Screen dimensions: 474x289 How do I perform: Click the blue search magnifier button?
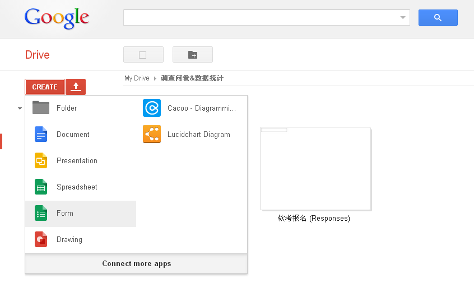[438, 17]
